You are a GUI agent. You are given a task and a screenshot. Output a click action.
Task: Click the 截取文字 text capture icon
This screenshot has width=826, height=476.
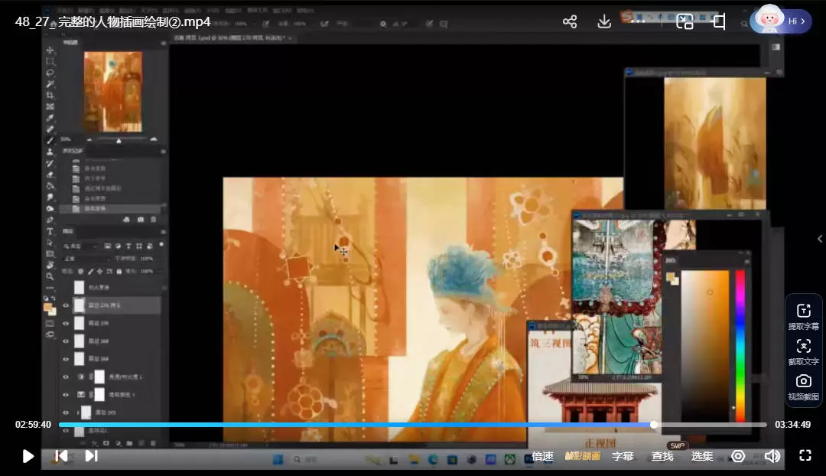[803, 346]
